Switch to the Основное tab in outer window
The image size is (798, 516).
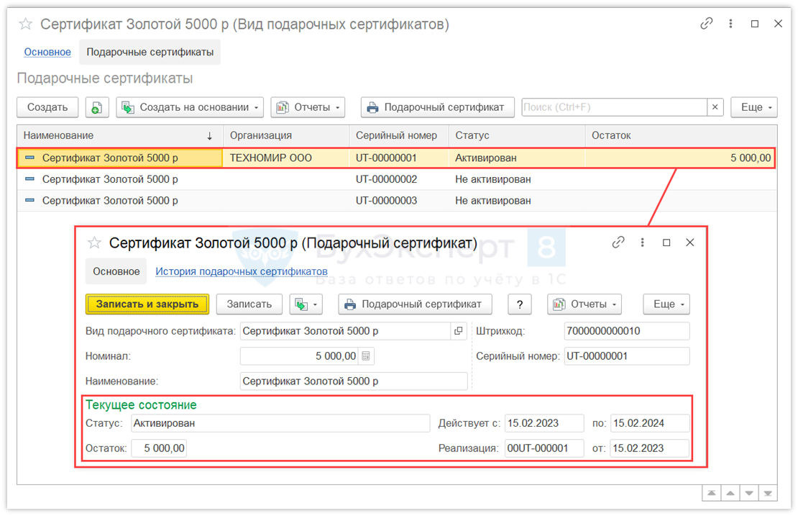point(47,52)
